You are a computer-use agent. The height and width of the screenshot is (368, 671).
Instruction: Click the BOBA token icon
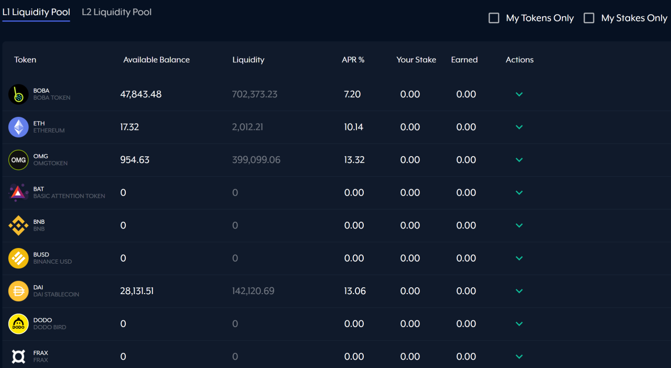[x=18, y=94]
